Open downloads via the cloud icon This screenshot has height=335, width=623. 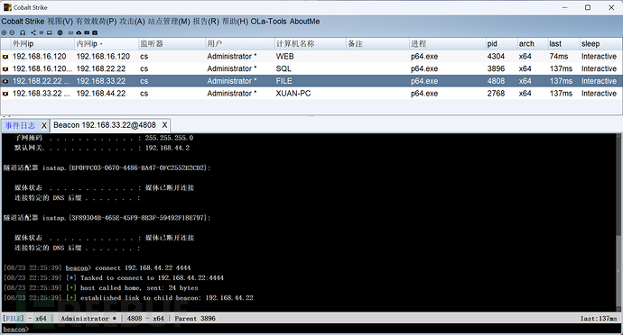(79, 32)
